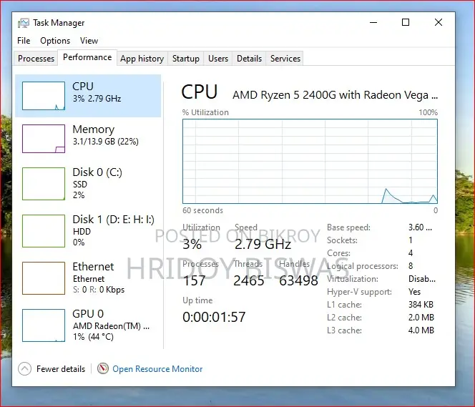
Task: Switch to the Performance tab
Action: [x=87, y=57]
